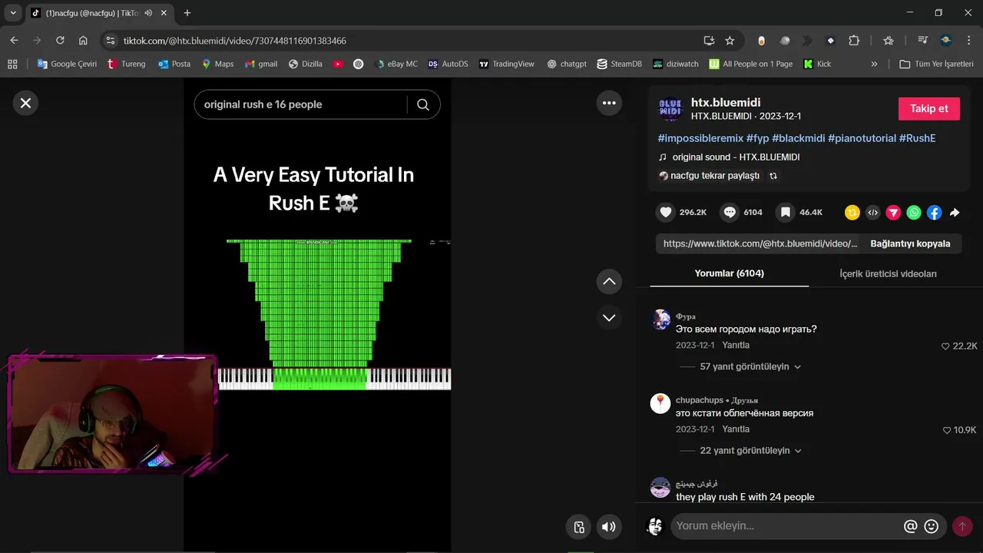Viewport: 983px width, 553px height.
Task: Go back in browser history
Action: point(14,41)
